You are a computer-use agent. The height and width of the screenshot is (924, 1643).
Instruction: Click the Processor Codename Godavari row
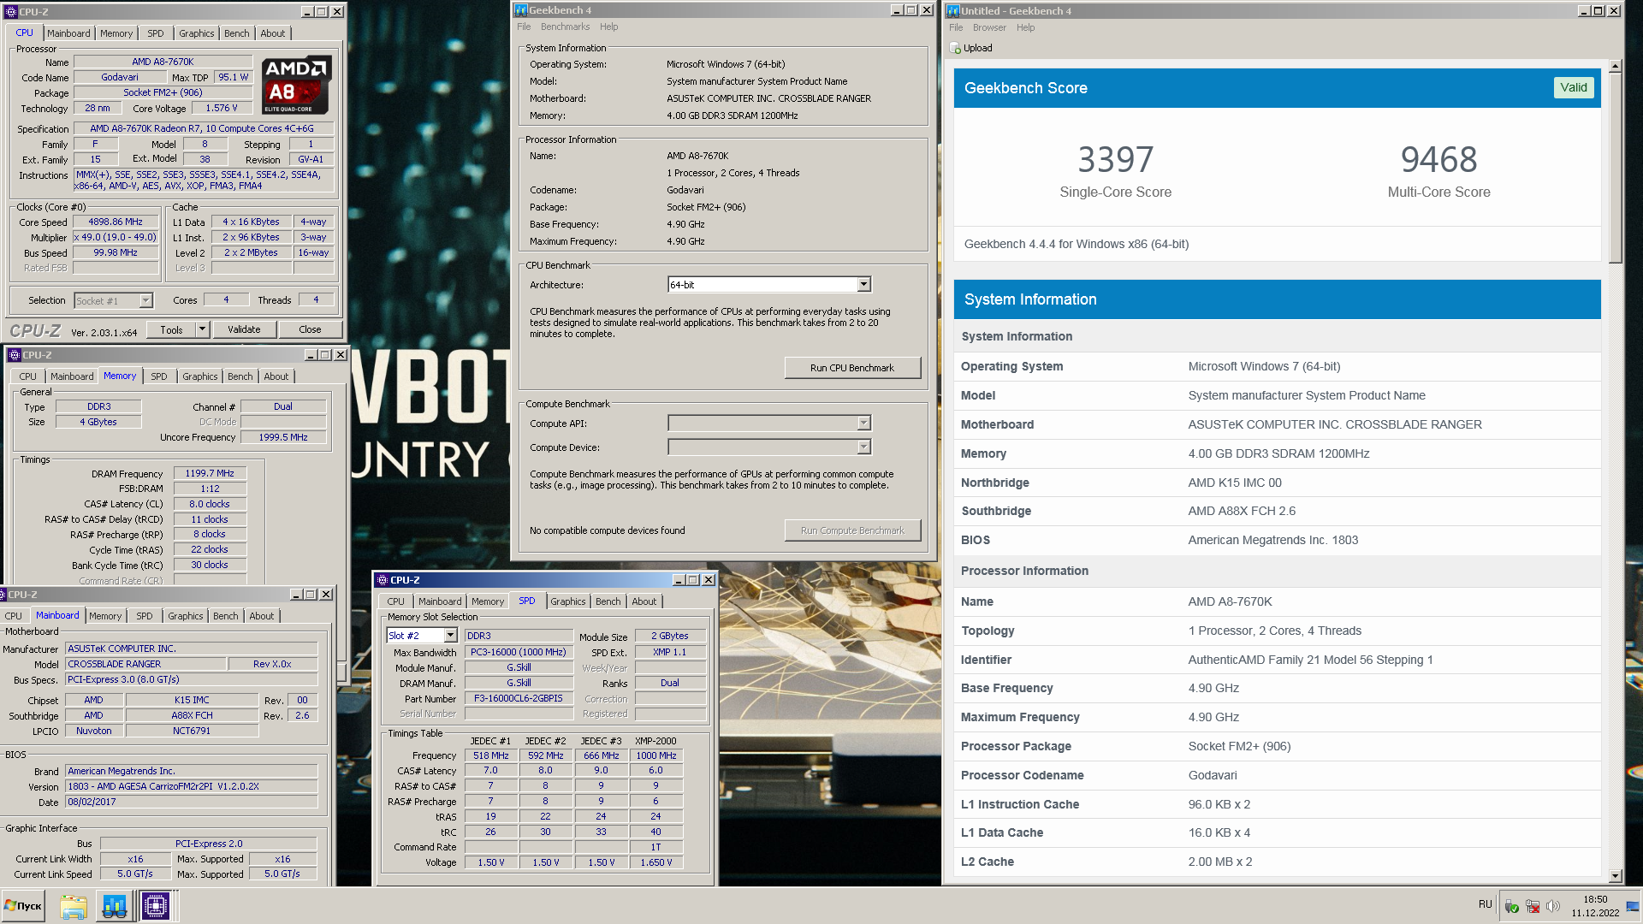[1277, 776]
